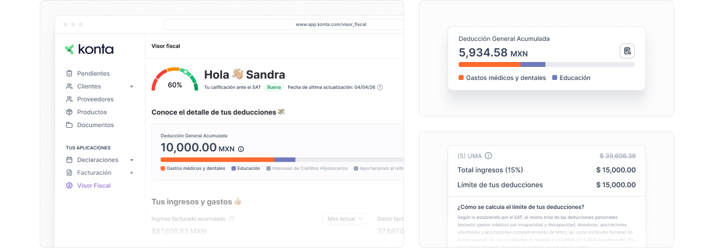Expand the Facturación dropdown arrow
The image size is (714, 248).
pyautogui.click(x=131, y=173)
